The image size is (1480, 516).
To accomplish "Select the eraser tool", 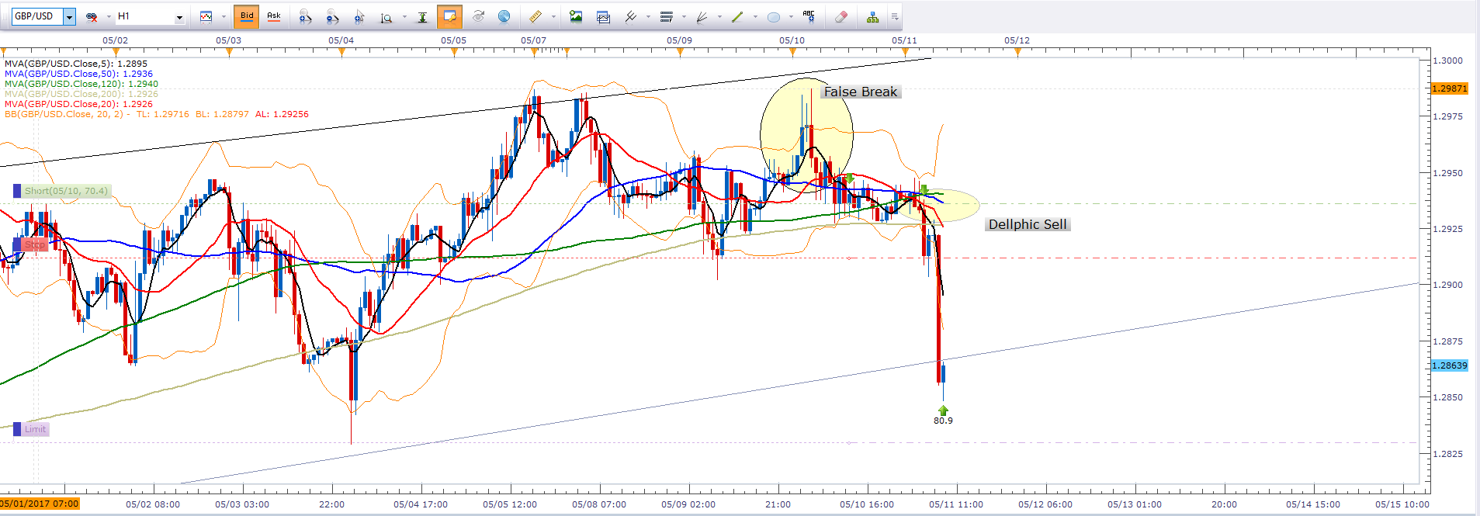I will point(841,16).
